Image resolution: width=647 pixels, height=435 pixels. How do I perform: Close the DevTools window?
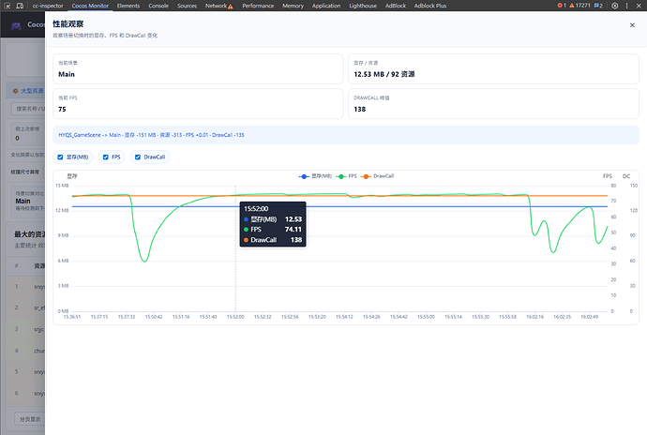[x=639, y=6]
